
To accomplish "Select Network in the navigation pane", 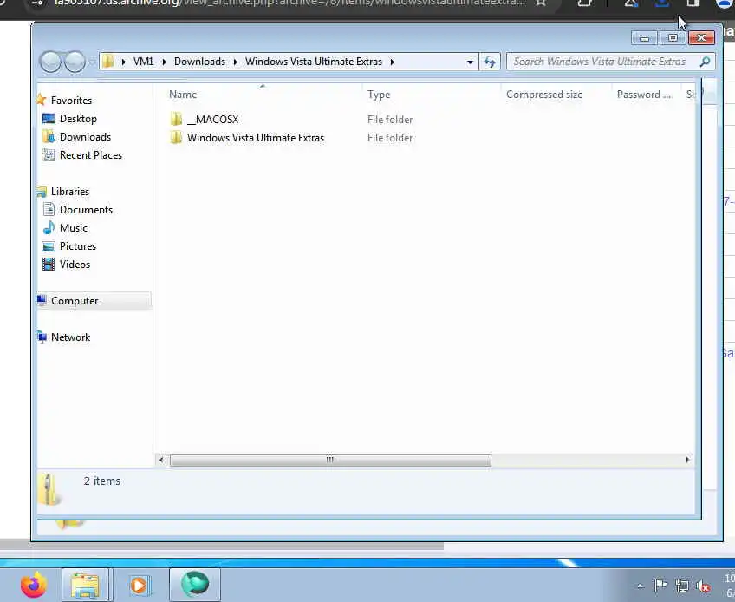I will (70, 337).
